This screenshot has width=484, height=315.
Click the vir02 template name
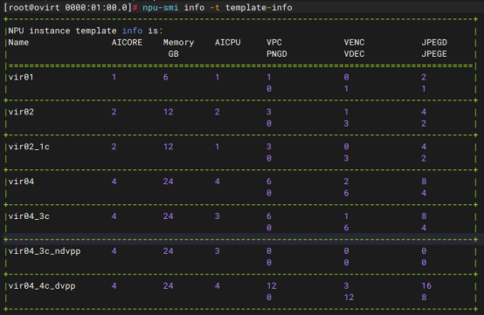tap(21, 112)
